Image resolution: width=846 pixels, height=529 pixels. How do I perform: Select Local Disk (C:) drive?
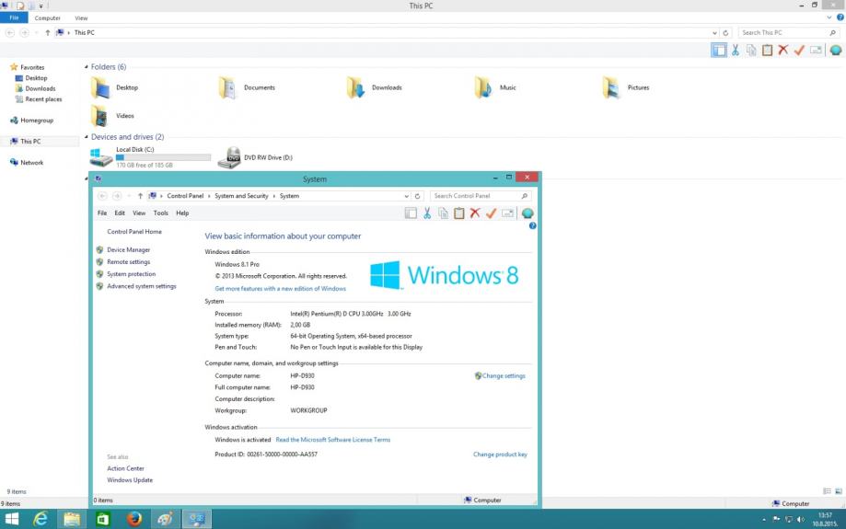tap(150, 157)
